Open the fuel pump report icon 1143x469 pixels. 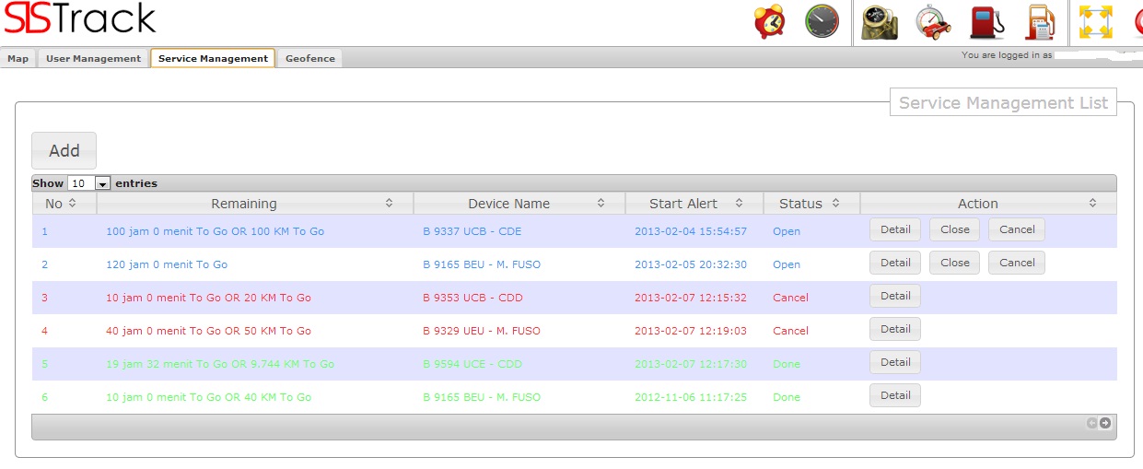[1041, 22]
